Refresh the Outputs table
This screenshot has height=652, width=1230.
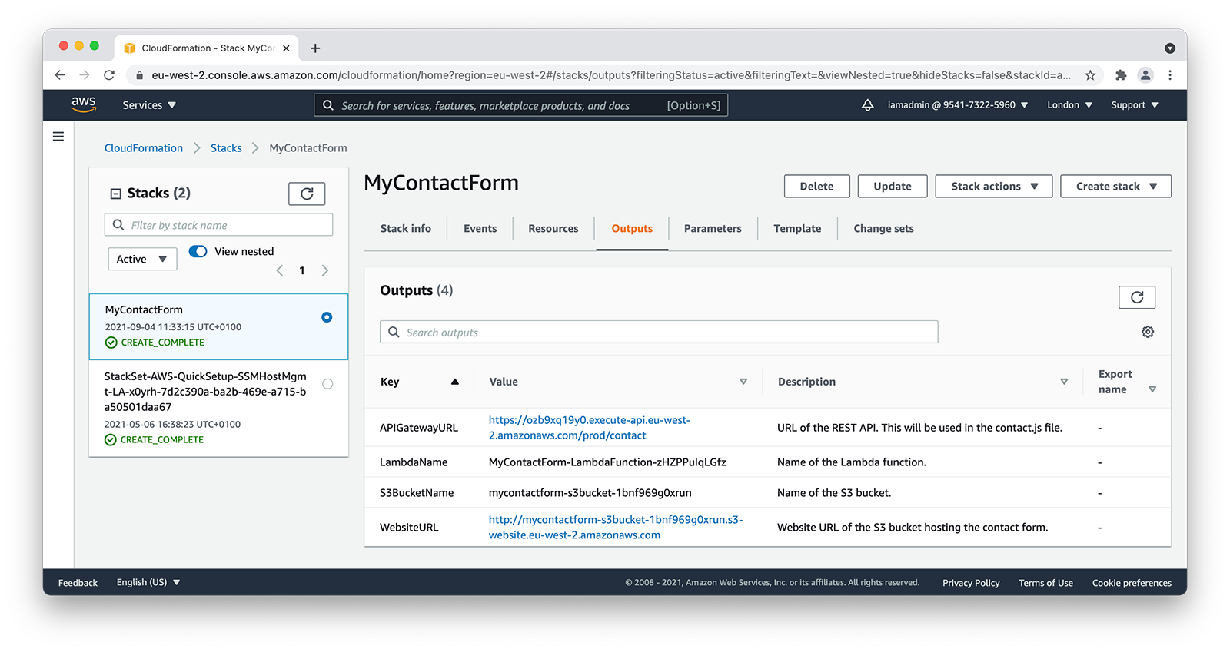coord(1137,297)
